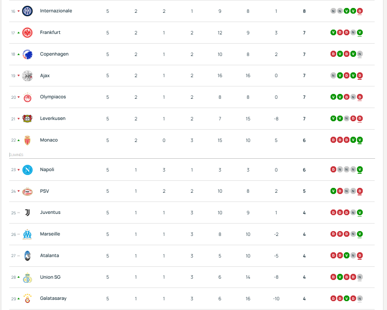The image size is (387, 310).
Task: Click the Olympiacos club crest
Action: coord(27,97)
